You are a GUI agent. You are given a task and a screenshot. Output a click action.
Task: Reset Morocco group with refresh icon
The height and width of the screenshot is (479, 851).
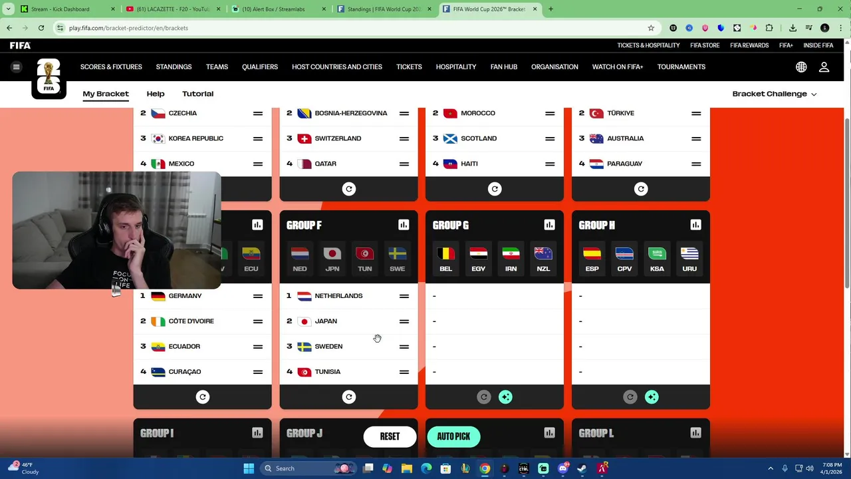[x=495, y=189]
